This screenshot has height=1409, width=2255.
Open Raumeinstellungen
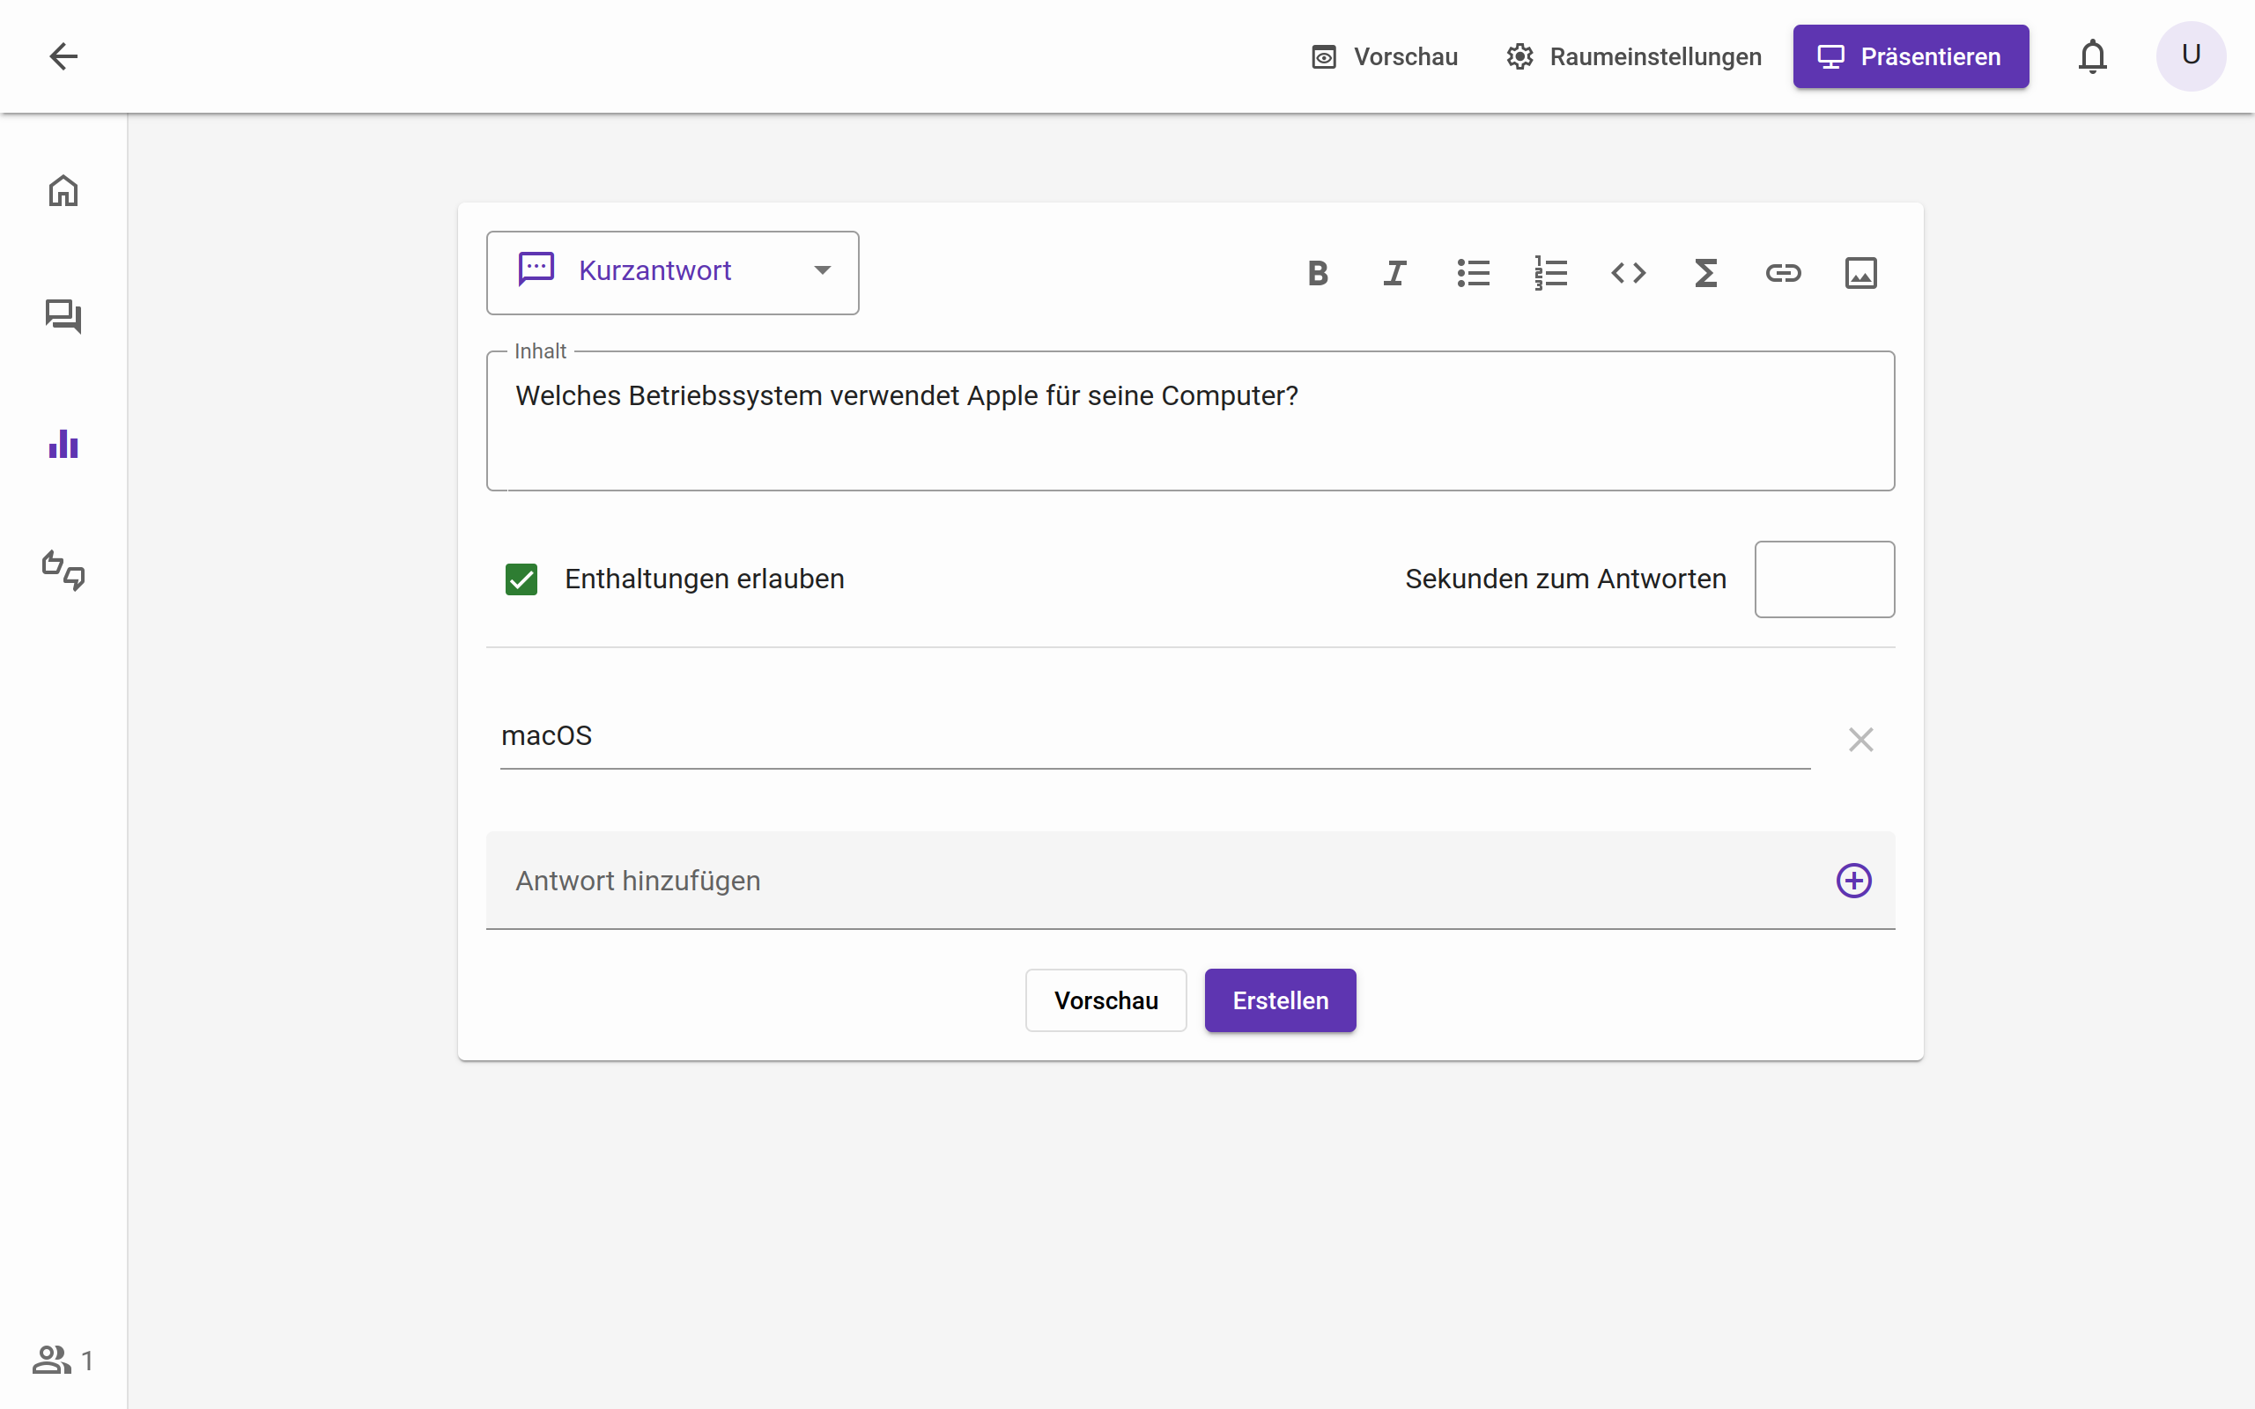[1633, 57]
